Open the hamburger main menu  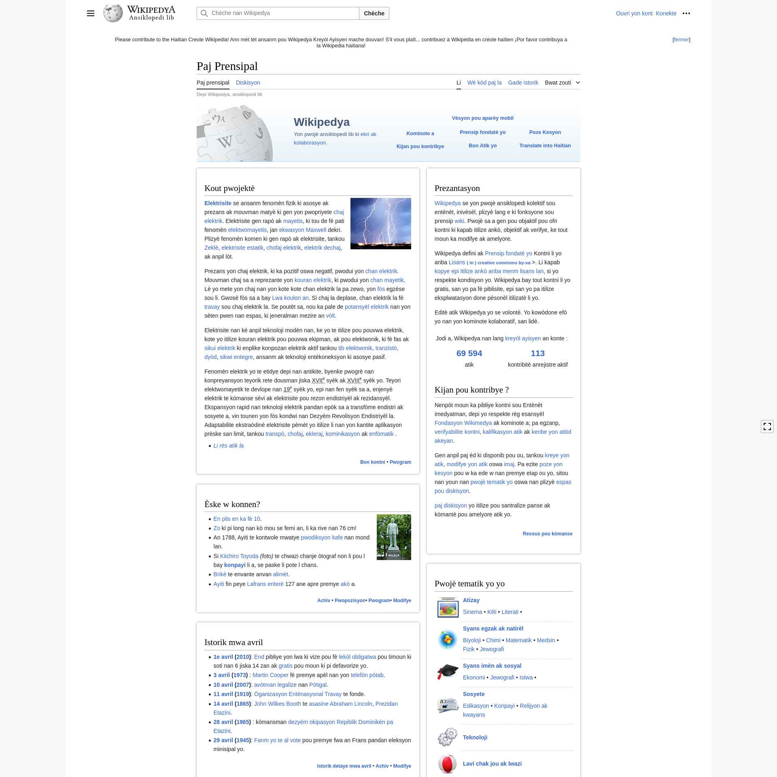coord(91,13)
